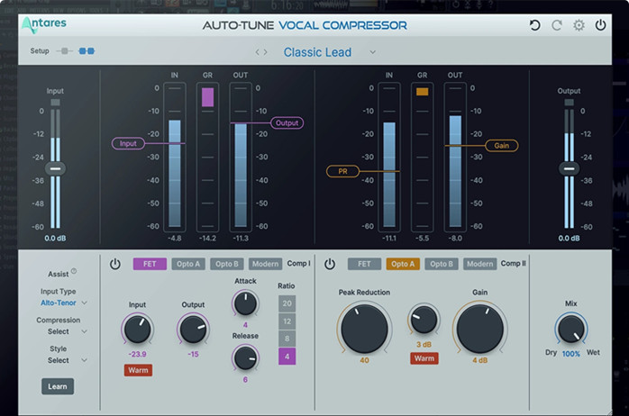The width and height of the screenshot is (629, 416).
Task: Expand the Style Select dropdown
Action: (x=84, y=360)
